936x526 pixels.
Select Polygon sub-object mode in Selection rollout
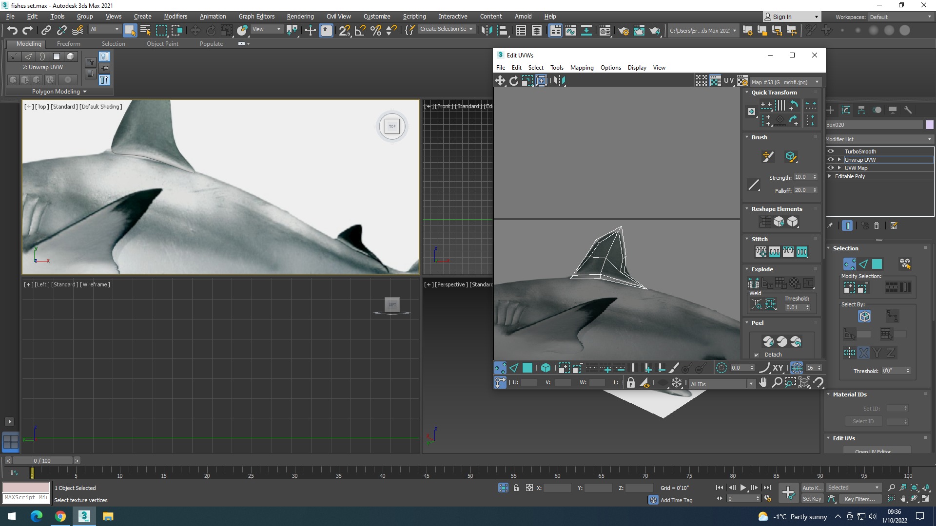point(877,264)
